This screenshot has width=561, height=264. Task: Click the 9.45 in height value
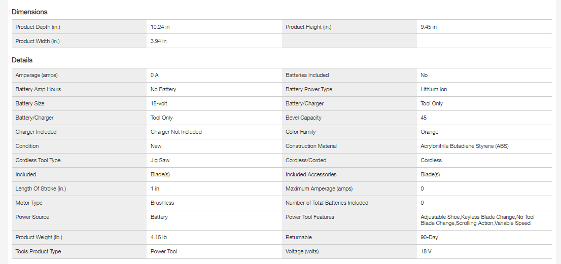pos(429,27)
